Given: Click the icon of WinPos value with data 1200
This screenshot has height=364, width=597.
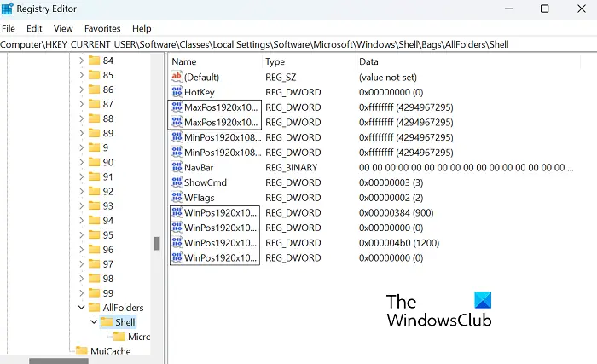Looking at the screenshot, I should click(177, 242).
